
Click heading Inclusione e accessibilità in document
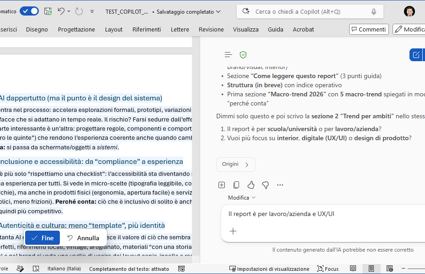pos(91,162)
